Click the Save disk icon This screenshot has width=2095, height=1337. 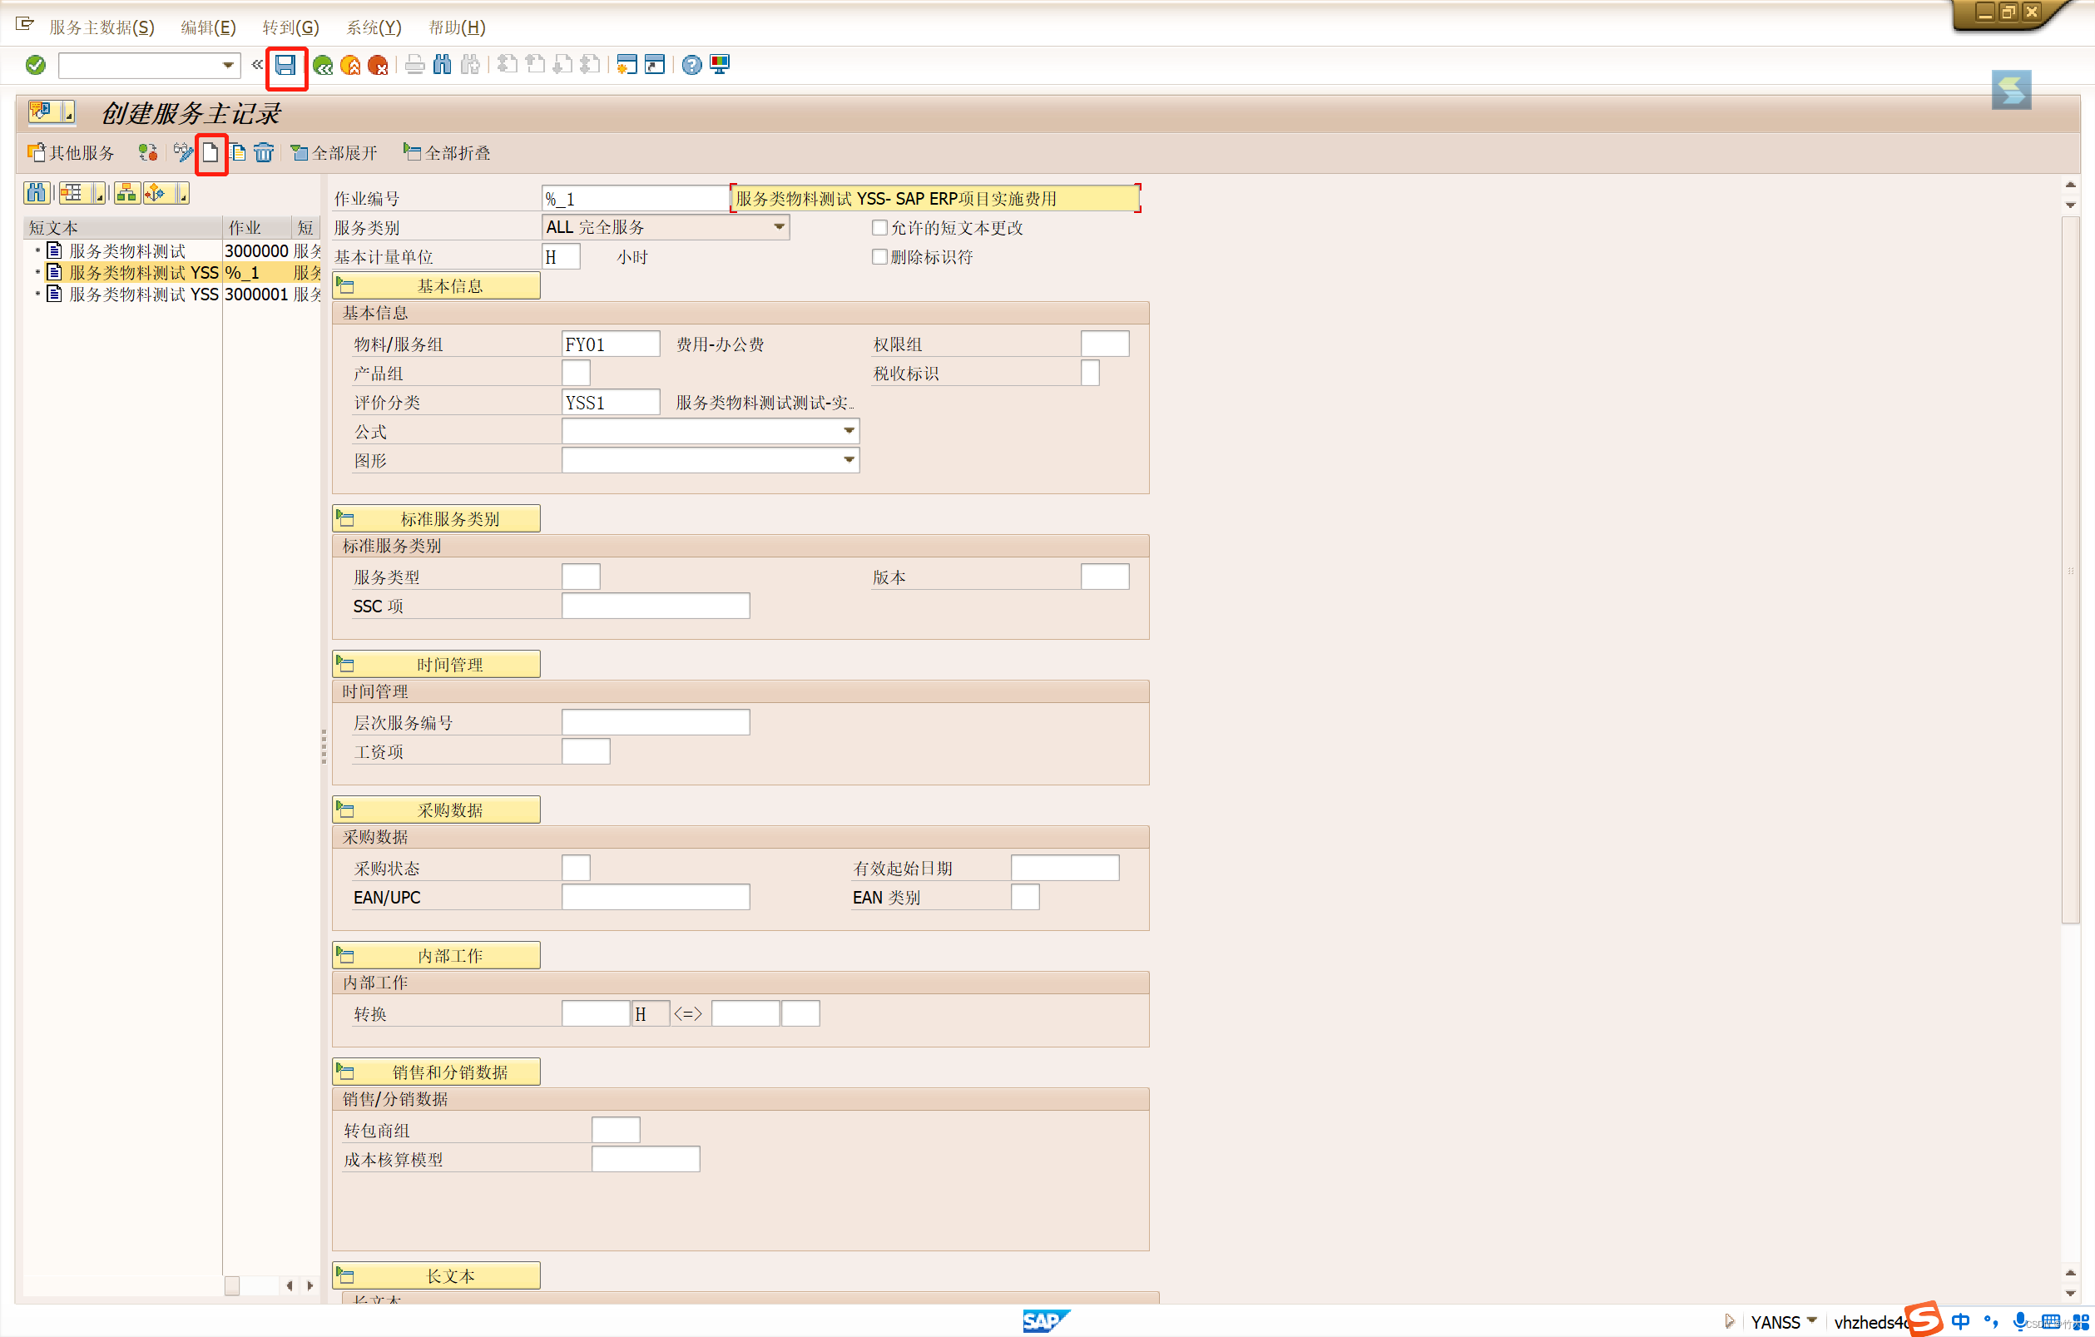point(285,65)
